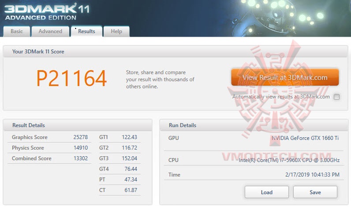Select the P21164 score text
The height and width of the screenshot is (207, 351).
(71, 78)
